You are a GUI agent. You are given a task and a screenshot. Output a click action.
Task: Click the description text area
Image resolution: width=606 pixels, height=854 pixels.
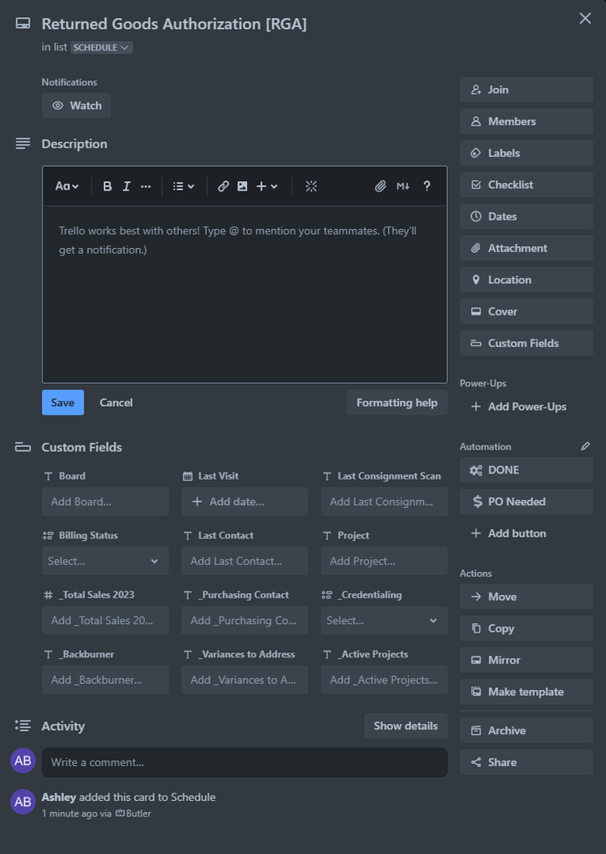(244, 294)
